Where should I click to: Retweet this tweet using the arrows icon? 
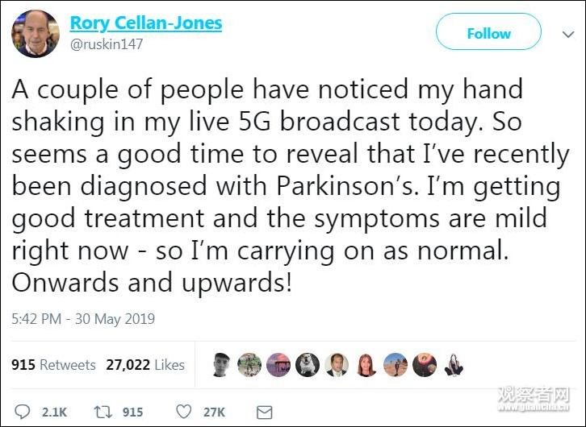[103, 412]
